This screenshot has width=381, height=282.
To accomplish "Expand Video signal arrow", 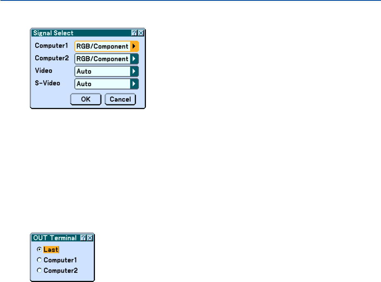I will point(134,71).
